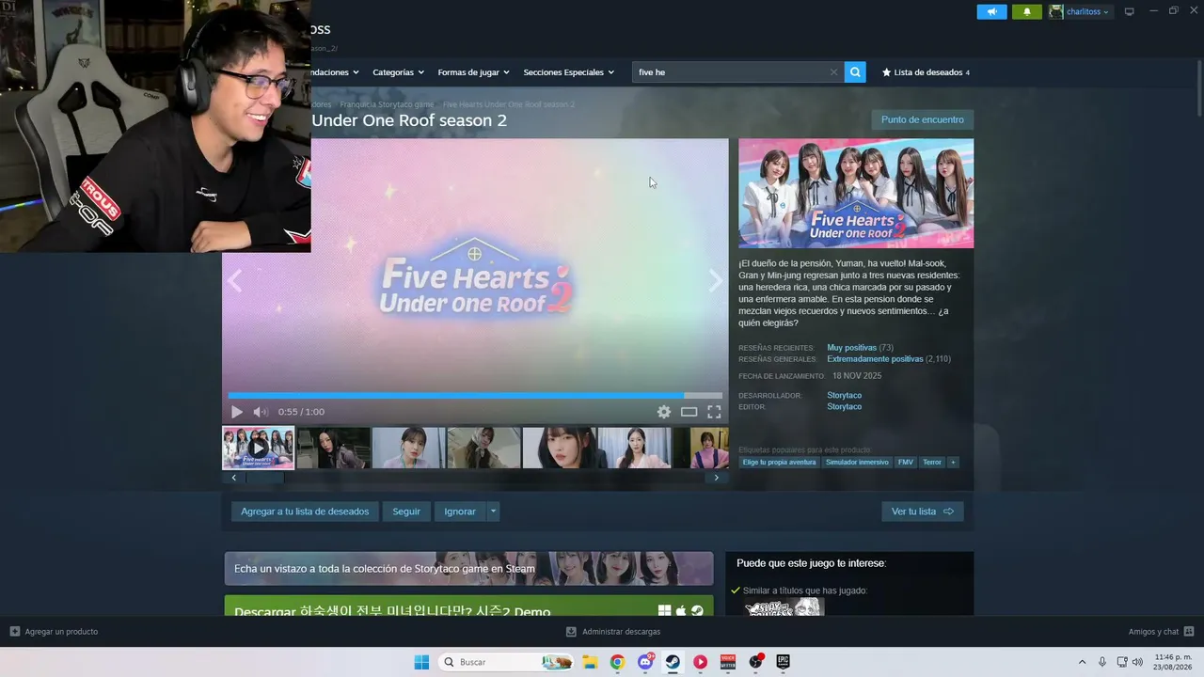1204x677 pixels.
Task: Clear the store search text with the X
Action: coord(833,72)
